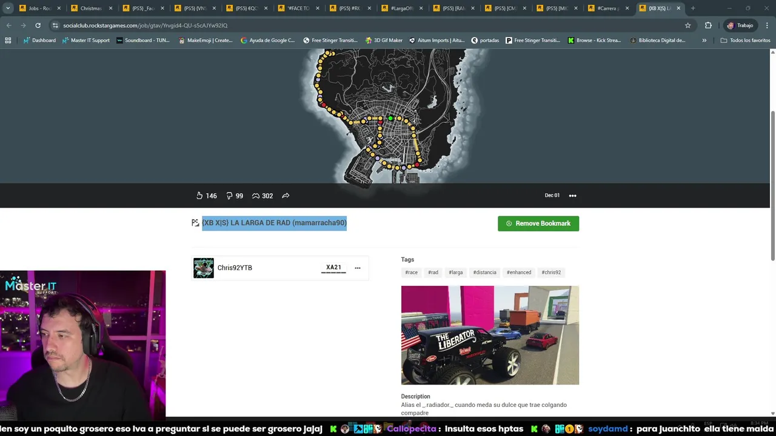Switch to the #LargaOff tab
The width and height of the screenshot is (776, 436).
pos(402,8)
